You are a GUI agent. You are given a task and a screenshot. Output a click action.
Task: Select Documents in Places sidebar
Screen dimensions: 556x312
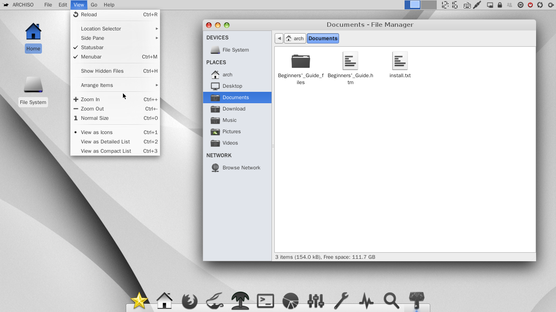(237, 97)
